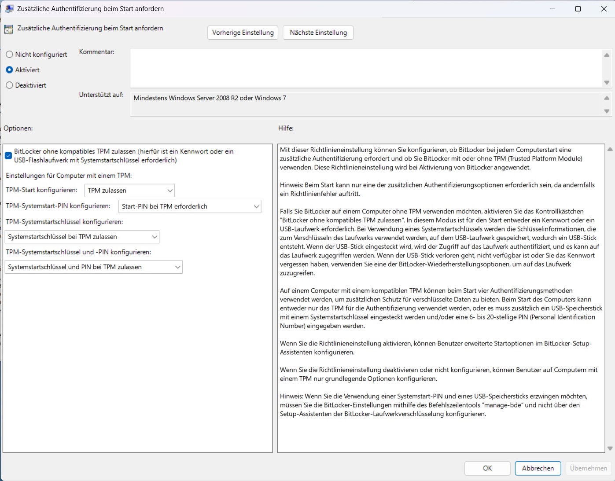Click the Kommentar field scroll-down arrow
This screenshot has width=615, height=481.
click(607, 83)
